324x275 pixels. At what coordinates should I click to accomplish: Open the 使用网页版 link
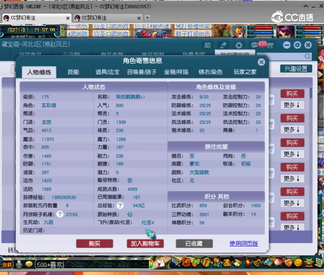[244, 243]
